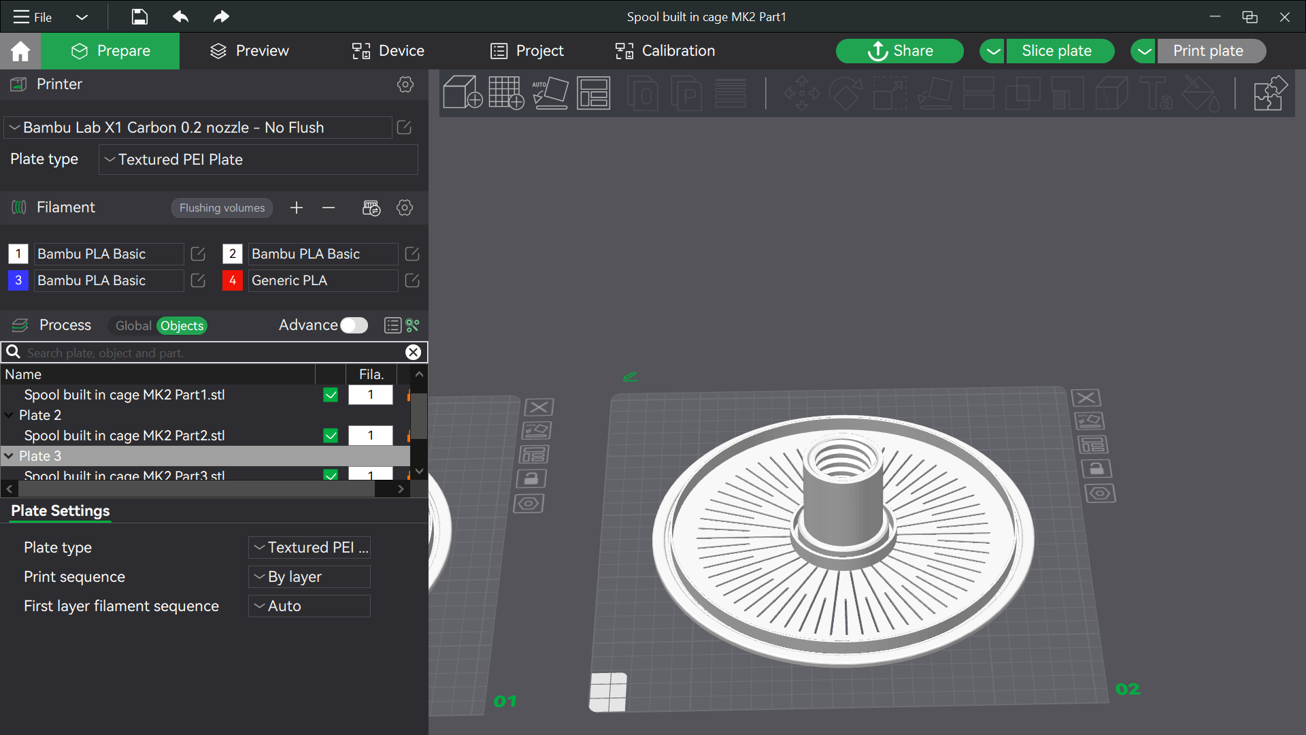Click the Arrange all objects icon

point(594,93)
